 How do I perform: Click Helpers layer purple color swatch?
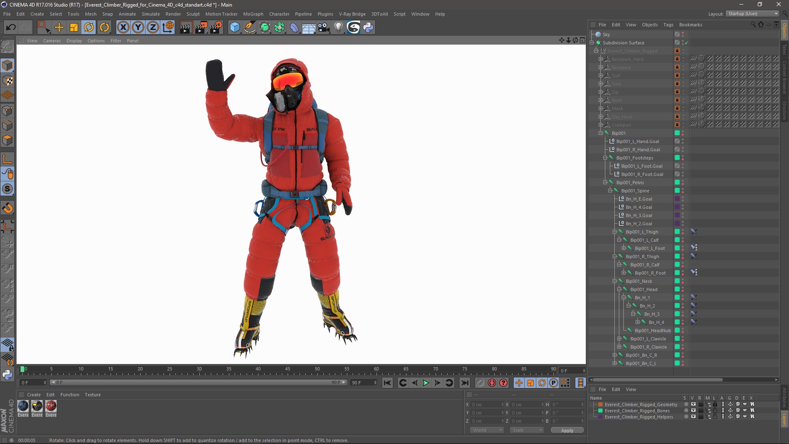click(600, 417)
